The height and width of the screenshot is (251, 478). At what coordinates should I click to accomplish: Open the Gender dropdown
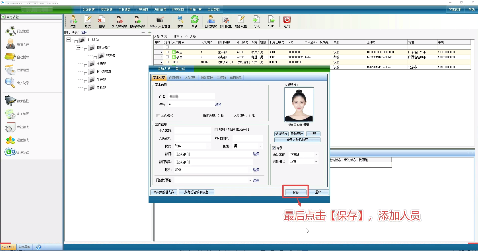(x=260, y=146)
